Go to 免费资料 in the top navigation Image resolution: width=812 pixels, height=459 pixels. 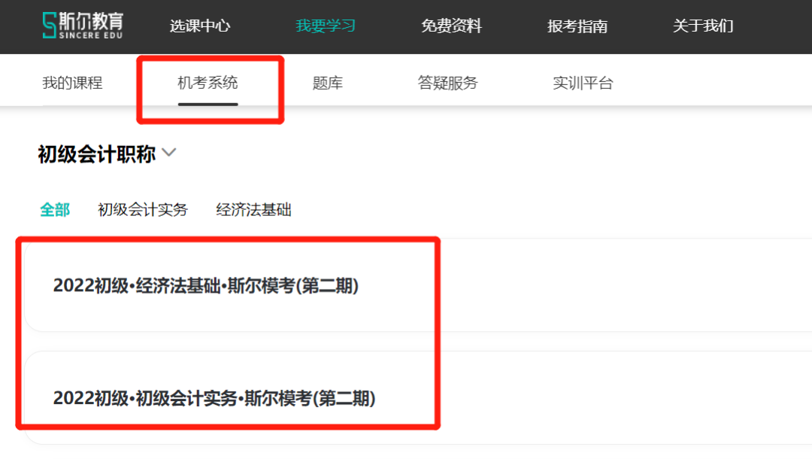click(x=451, y=26)
